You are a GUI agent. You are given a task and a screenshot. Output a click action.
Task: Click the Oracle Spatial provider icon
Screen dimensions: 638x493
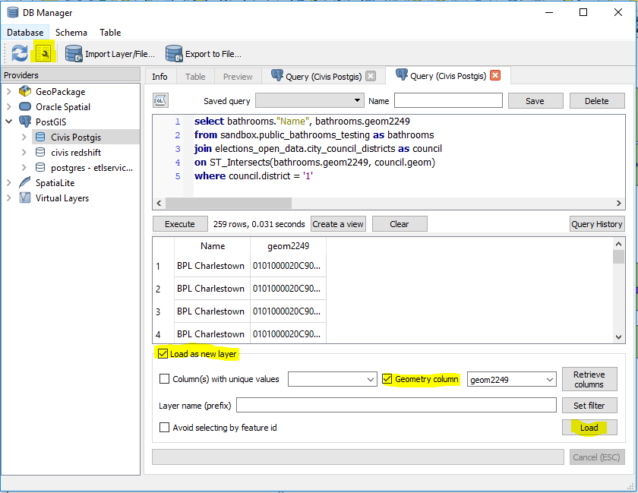click(x=24, y=106)
